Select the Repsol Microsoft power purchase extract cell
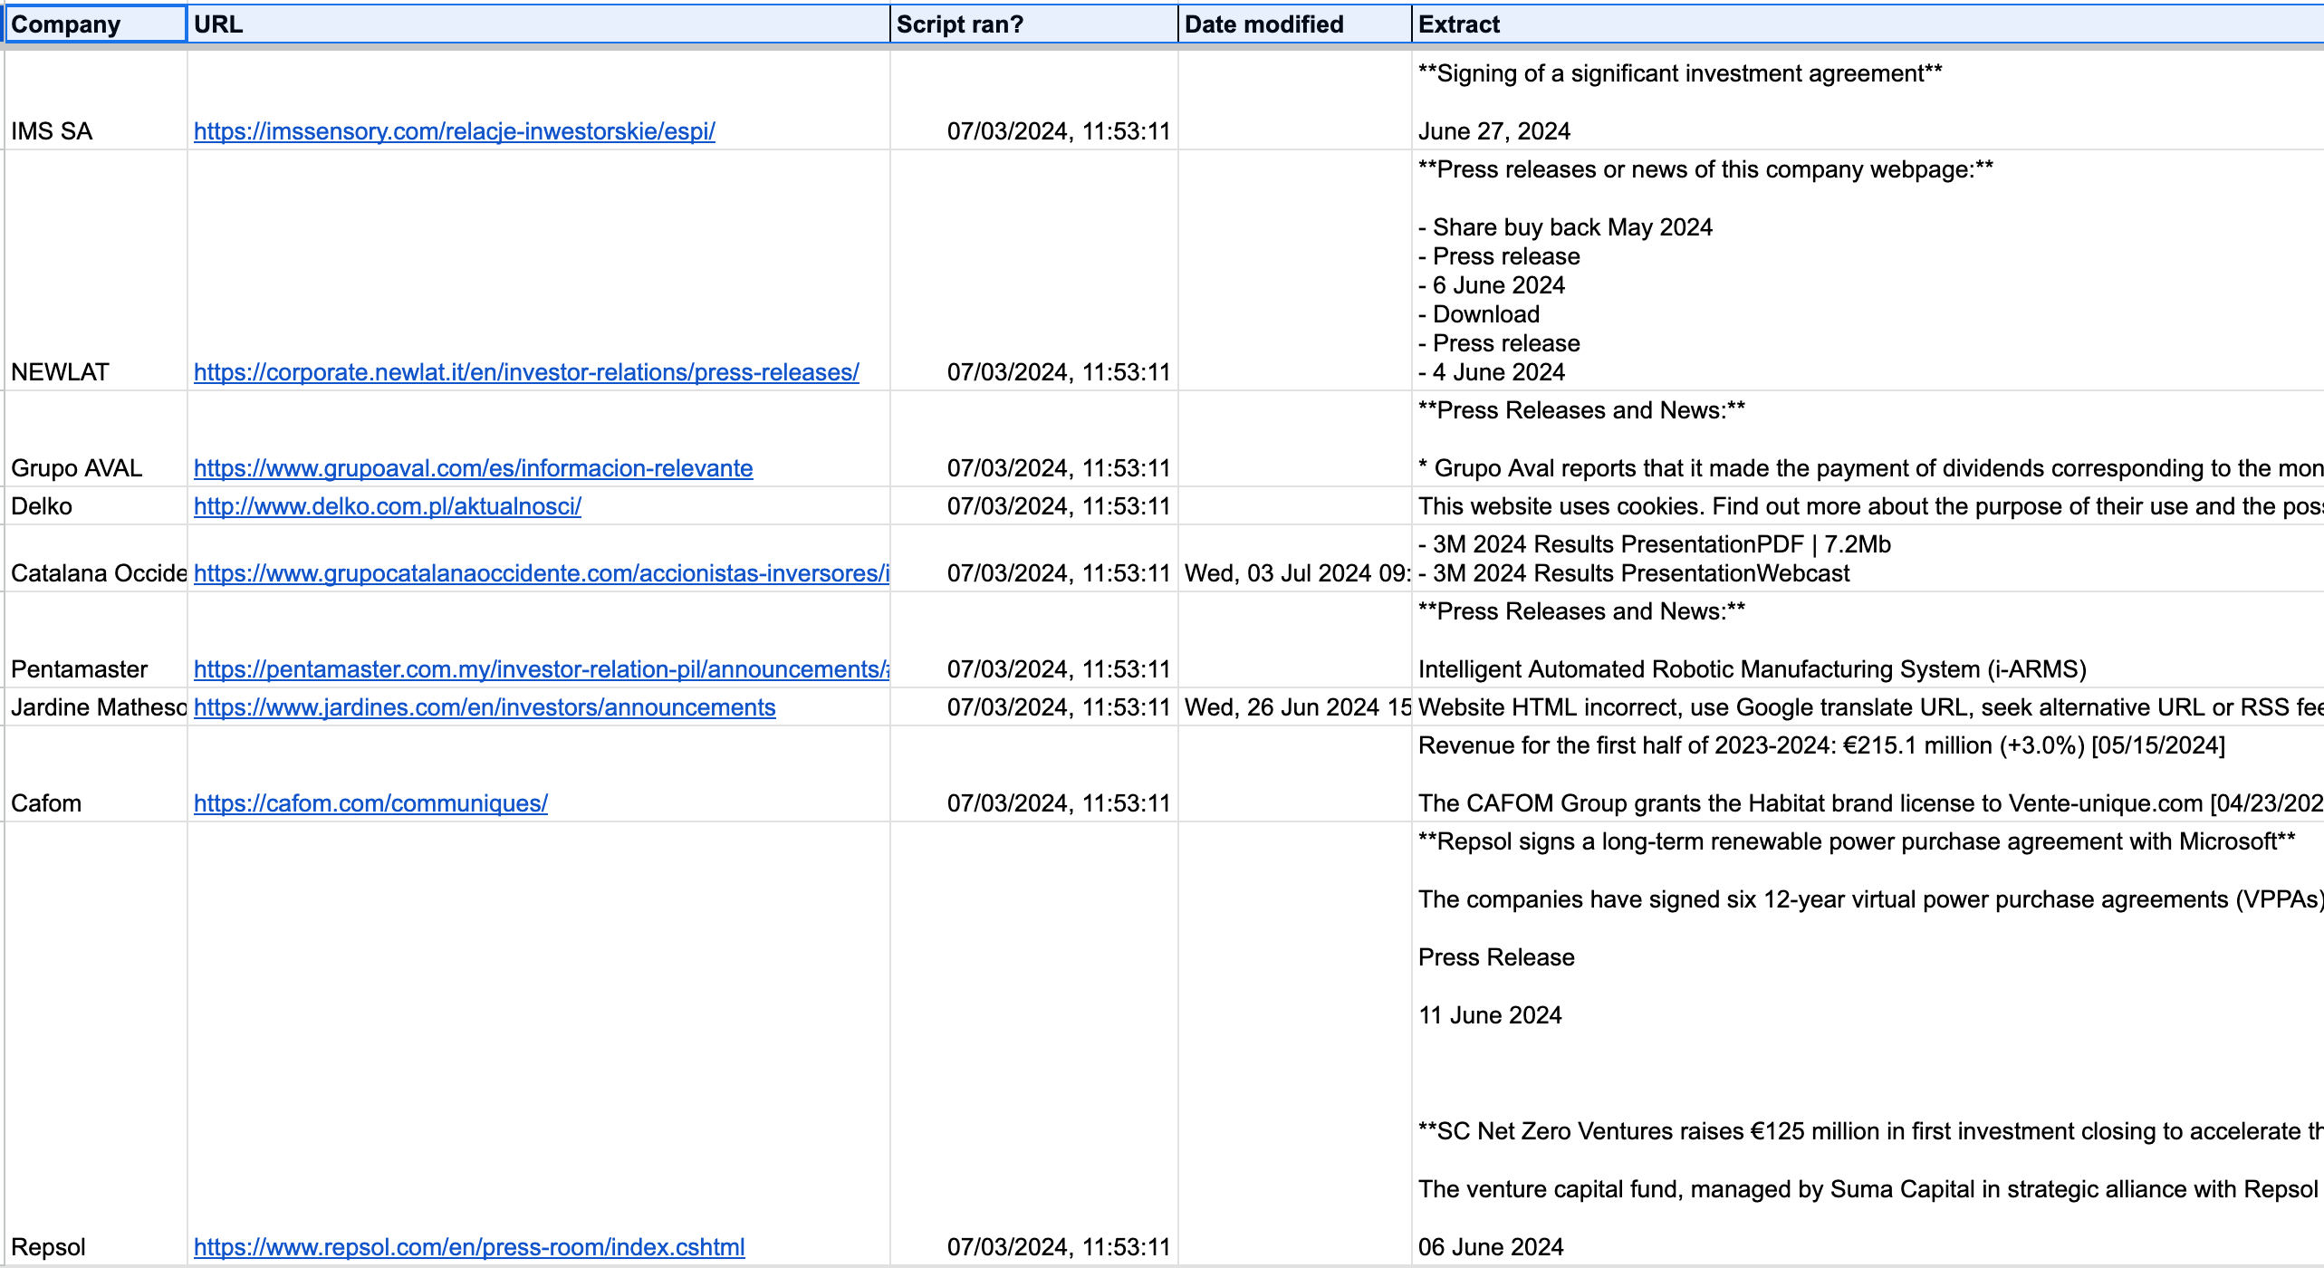Screen dimensions: 2324x1268 pyautogui.click(x=1868, y=1044)
